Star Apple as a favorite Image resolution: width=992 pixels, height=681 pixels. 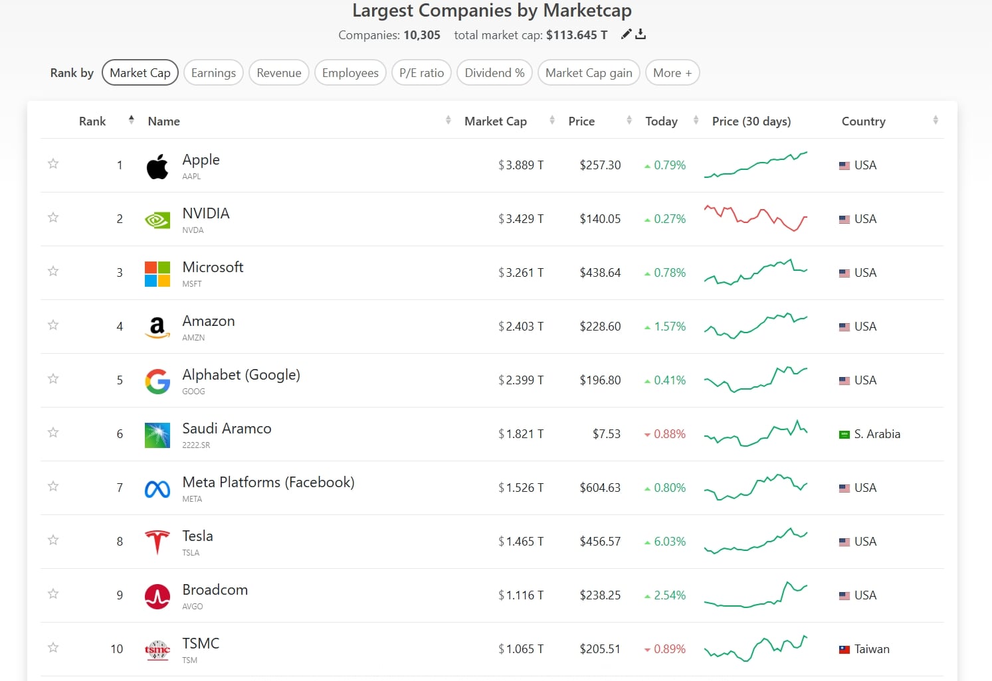tap(53, 163)
